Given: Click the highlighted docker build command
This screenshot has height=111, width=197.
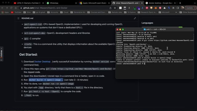Looking at the screenshot, I should coord(46,80).
